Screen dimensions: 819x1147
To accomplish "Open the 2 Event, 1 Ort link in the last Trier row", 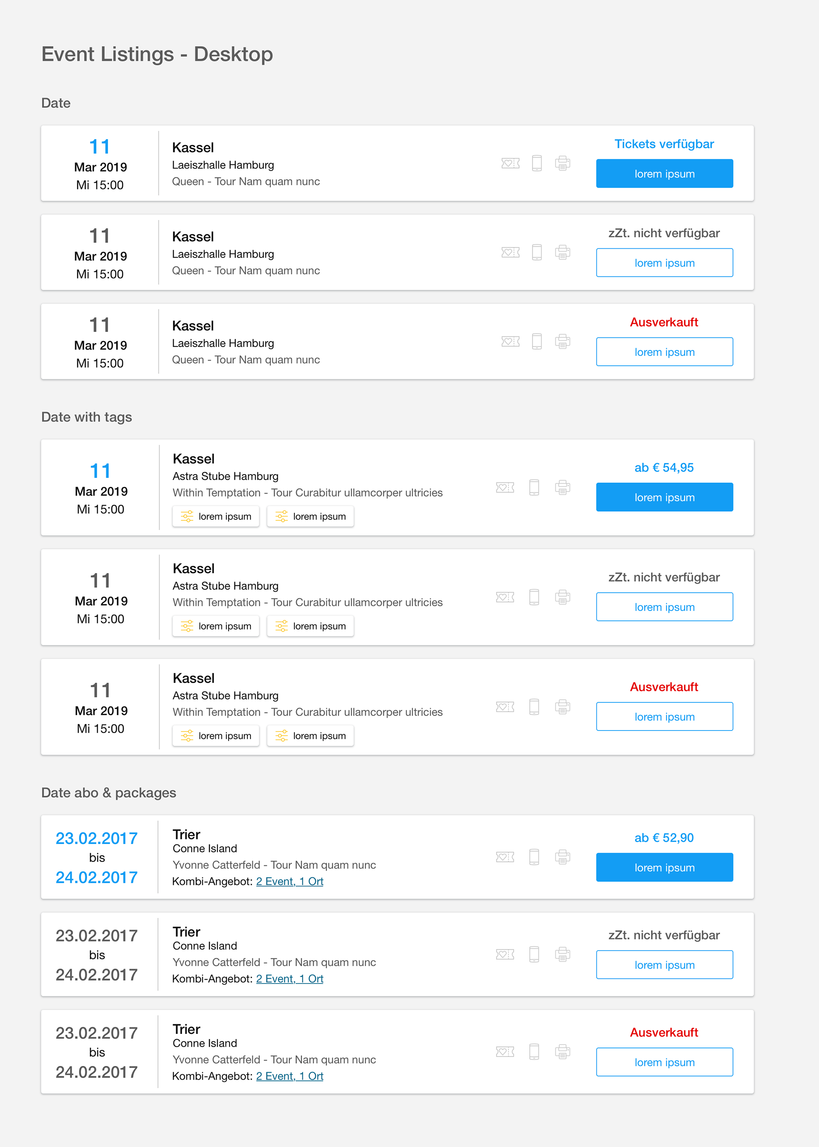I will pos(290,1077).
